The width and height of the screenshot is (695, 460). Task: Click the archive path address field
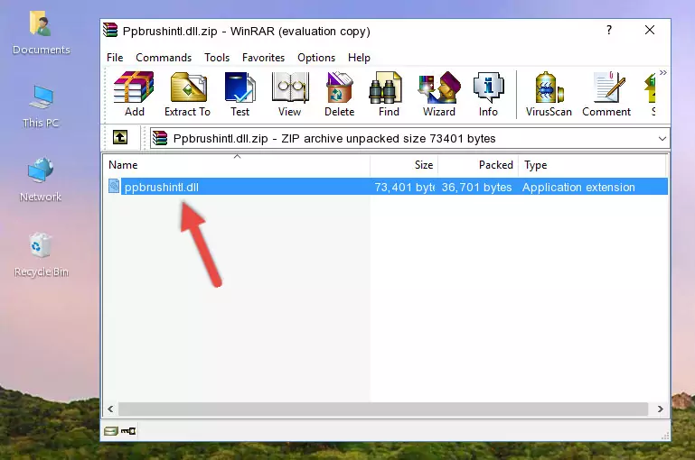(x=409, y=138)
